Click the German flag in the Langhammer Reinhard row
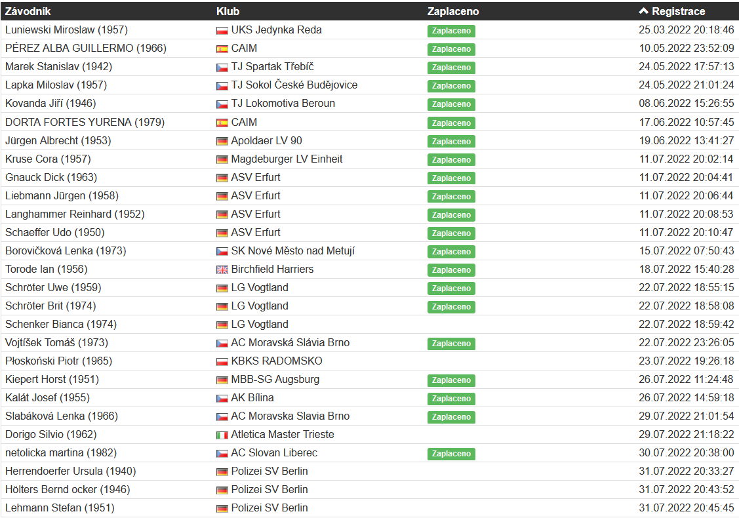The width and height of the screenshot is (739, 518). [222, 216]
